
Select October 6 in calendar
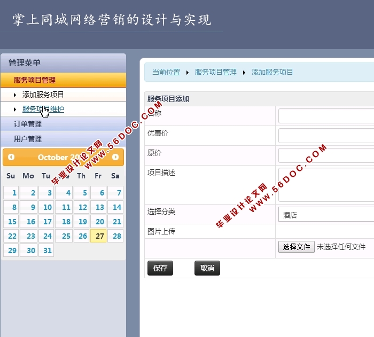click(x=98, y=192)
